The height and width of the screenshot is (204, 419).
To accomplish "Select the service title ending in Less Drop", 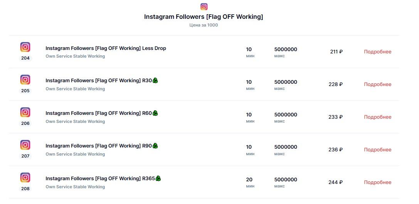I will [106, 48].
